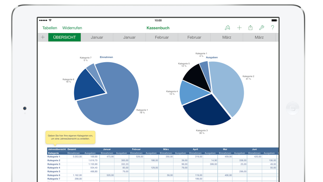Select the cell showing 298,00
The image size is (323, 182).
75,179
